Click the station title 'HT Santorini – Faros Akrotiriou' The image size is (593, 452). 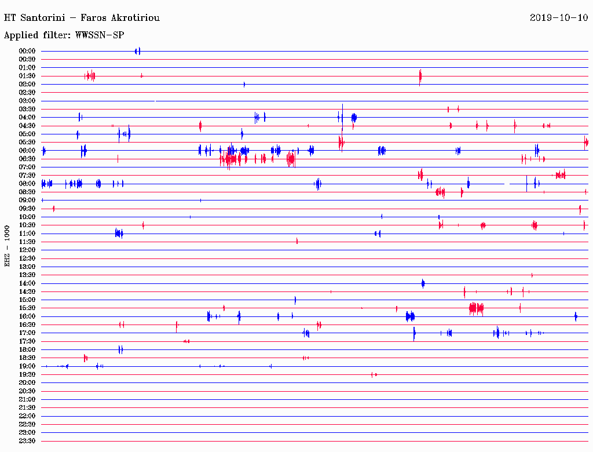[x=82, y=18]
